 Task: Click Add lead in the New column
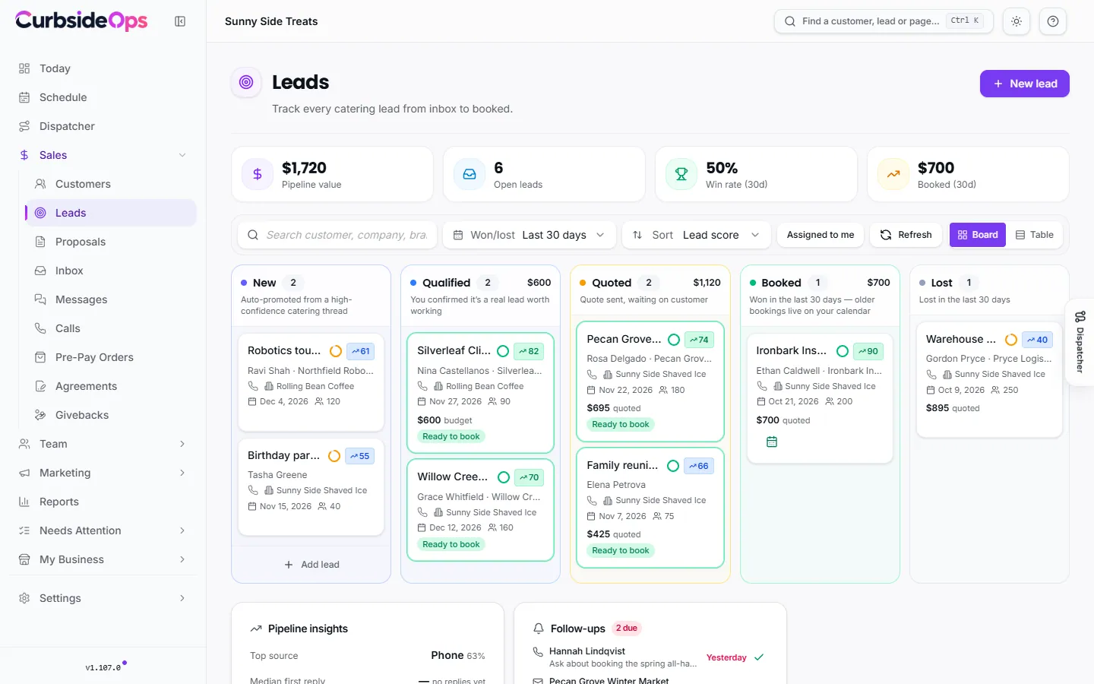[x=311, y=565]
